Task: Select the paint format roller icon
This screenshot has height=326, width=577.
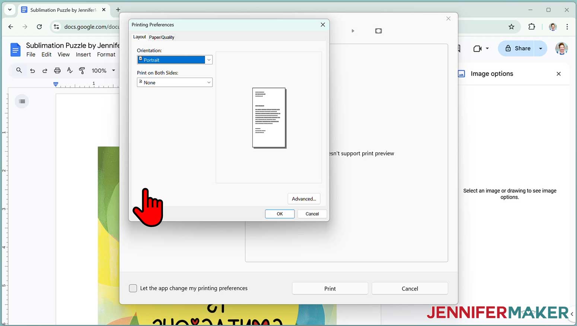Action: [x=82, y=70]
